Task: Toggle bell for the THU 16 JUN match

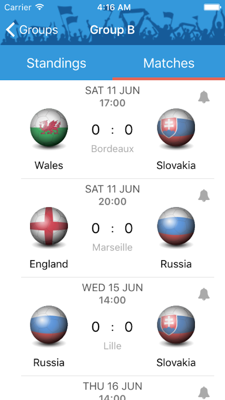Action: pos(204,392)
